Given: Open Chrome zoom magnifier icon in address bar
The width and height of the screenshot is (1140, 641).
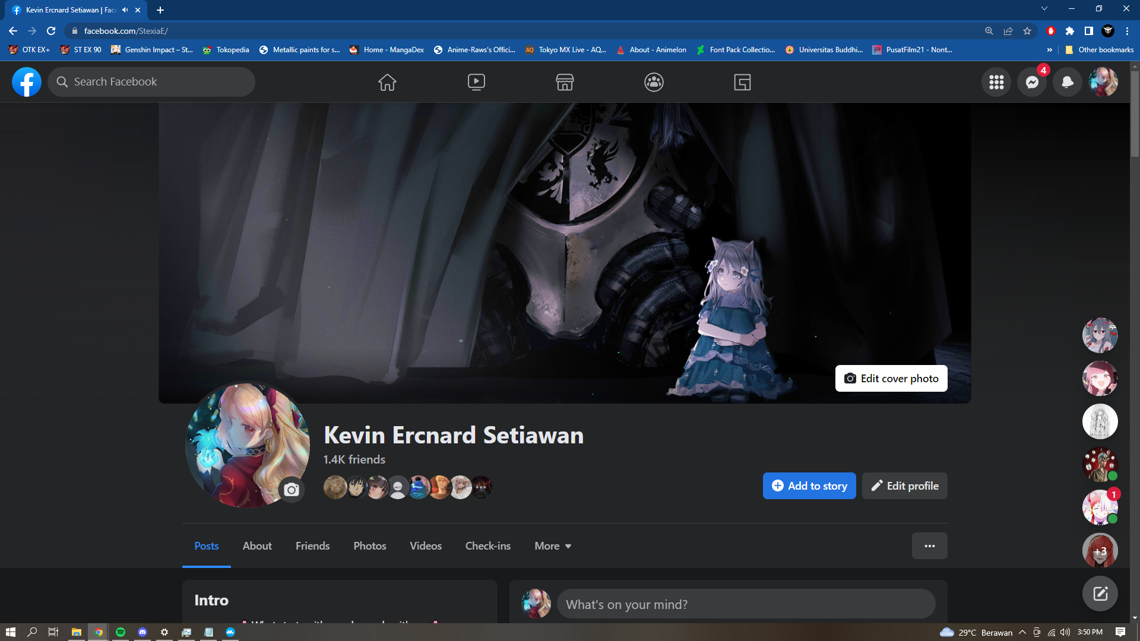Looking at the screenshot, I should coord(989,31).
